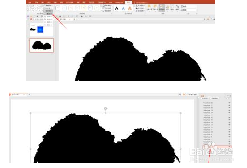Hide Freeform 22 using its eye icon
This screenshot has height=168, width=247.
click(x=230, y=103)
